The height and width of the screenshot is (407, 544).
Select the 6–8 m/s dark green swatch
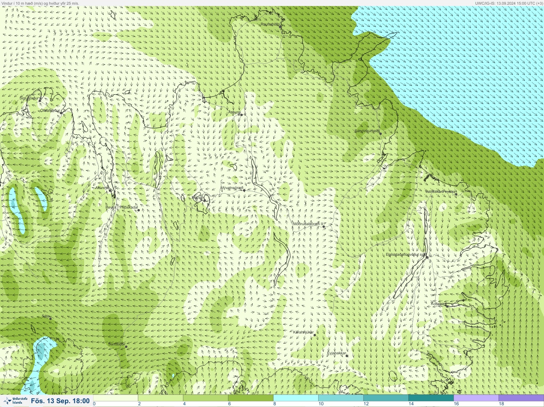coord(251,398)
